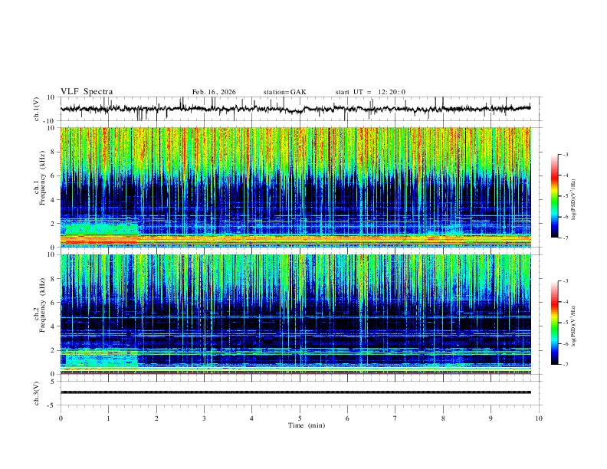
Task: Click the "2" kHz tick on ch.2 spectrogram
Action: coord(53,350)
